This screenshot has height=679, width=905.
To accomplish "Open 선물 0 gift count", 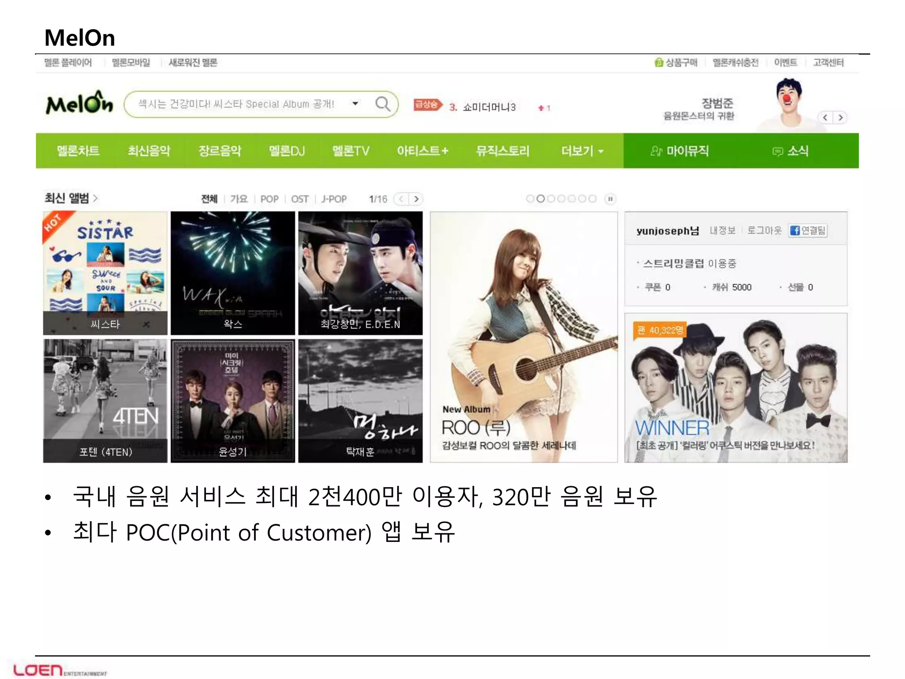I will (x=800, y=287).
